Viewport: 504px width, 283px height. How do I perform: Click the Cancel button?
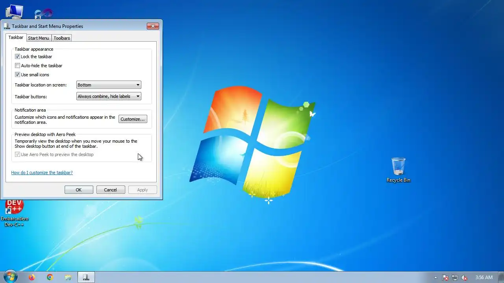click(111, 190)
